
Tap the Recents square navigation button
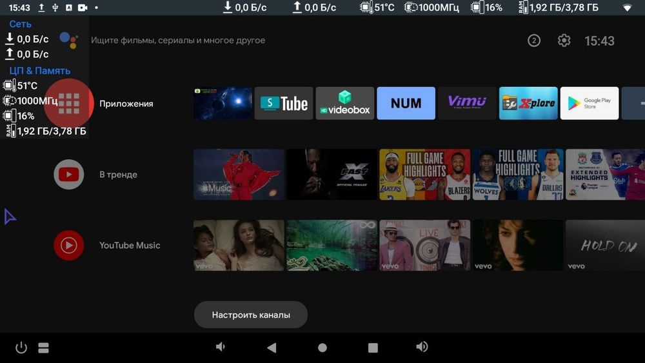373,348
